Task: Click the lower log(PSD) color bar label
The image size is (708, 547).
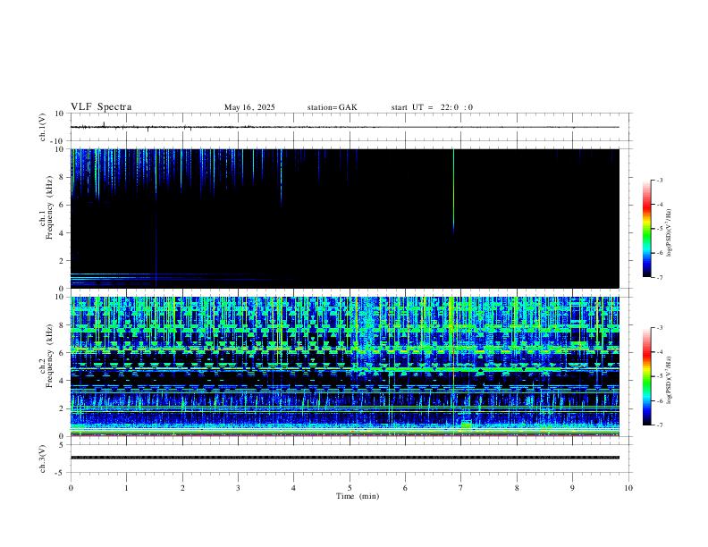Action: 669,380
